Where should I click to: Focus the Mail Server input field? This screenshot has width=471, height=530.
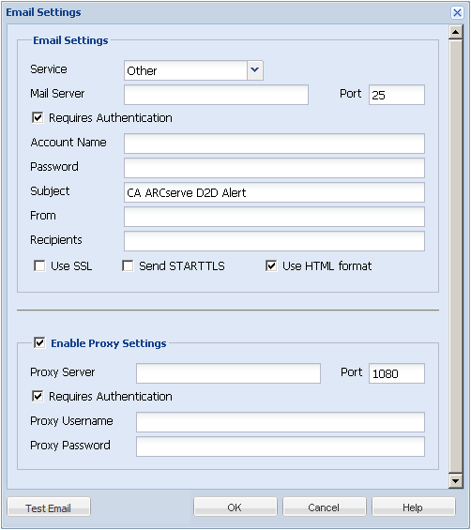click(x=216, y=95)
